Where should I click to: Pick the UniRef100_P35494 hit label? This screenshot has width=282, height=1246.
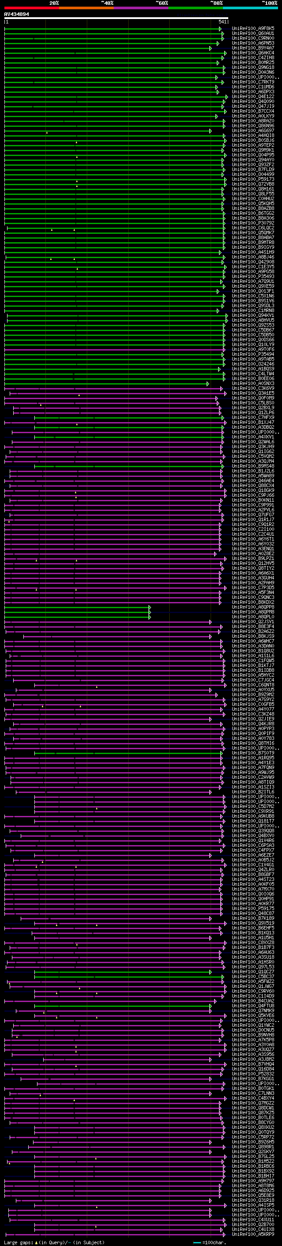point(253,354)
